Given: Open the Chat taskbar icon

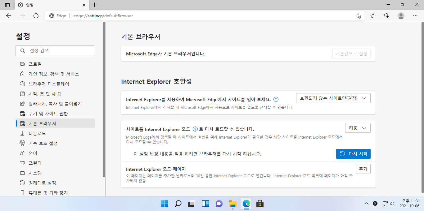Looking at the screenshot, I should pyautogui.click(x=219, y=204).
